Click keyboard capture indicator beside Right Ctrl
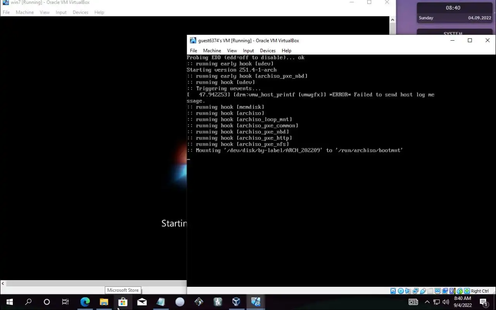Screen dimensions: 496x310 coord(467,291)
